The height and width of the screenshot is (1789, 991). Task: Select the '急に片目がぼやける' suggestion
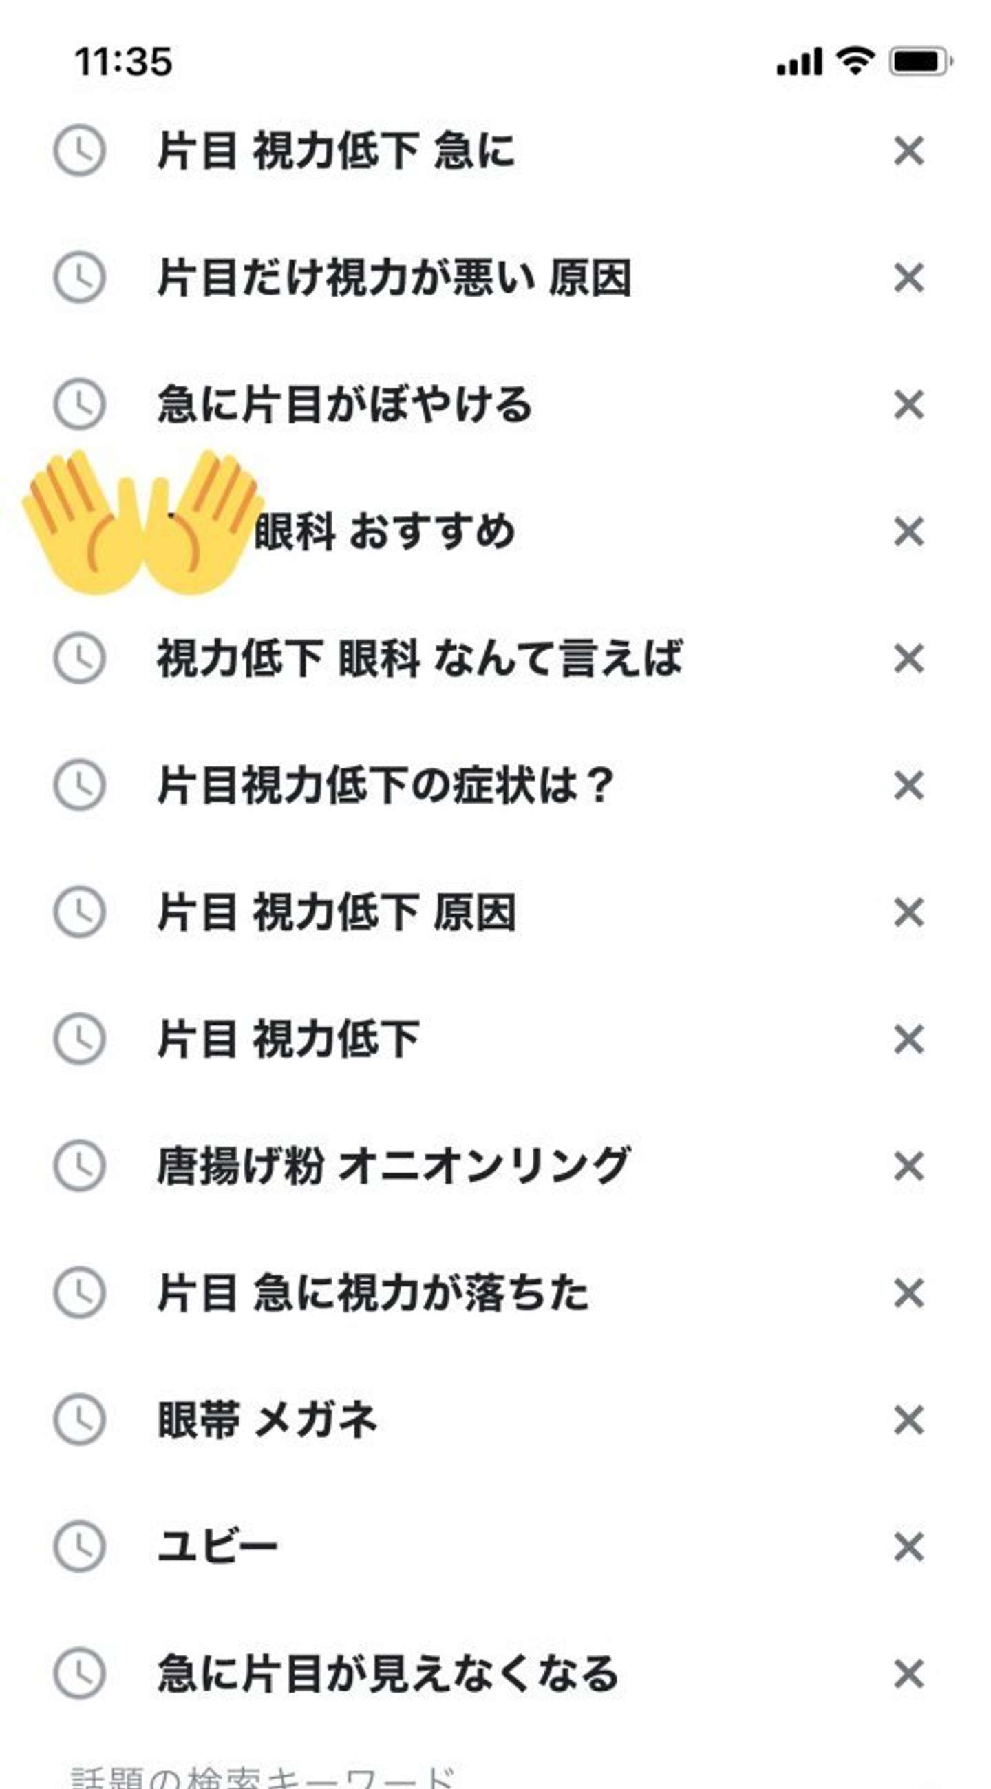pos(345,405)
